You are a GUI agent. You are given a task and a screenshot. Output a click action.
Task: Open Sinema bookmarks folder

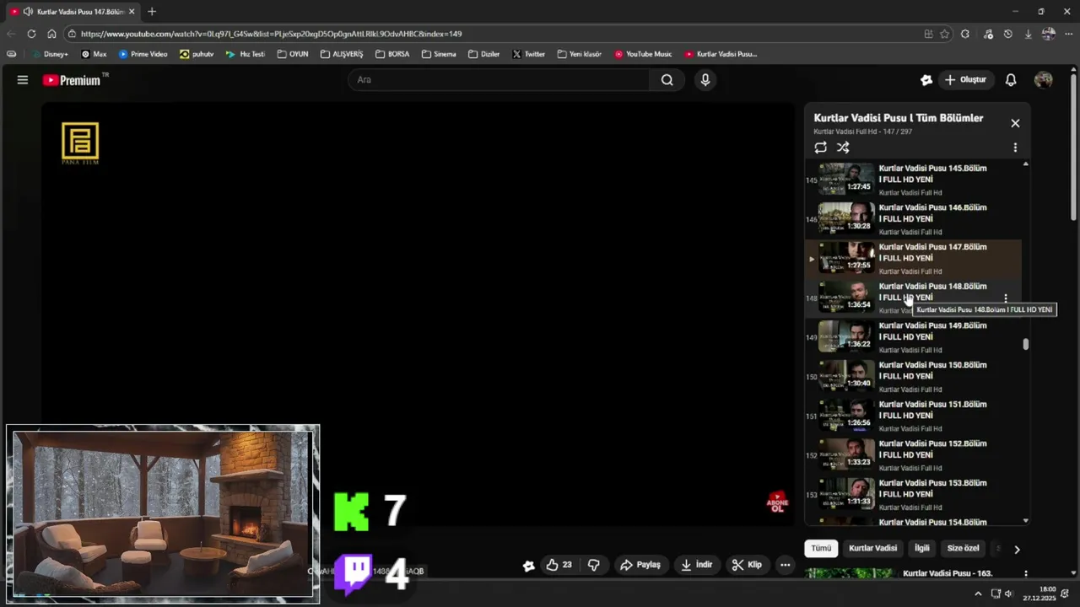click(439, 54)
